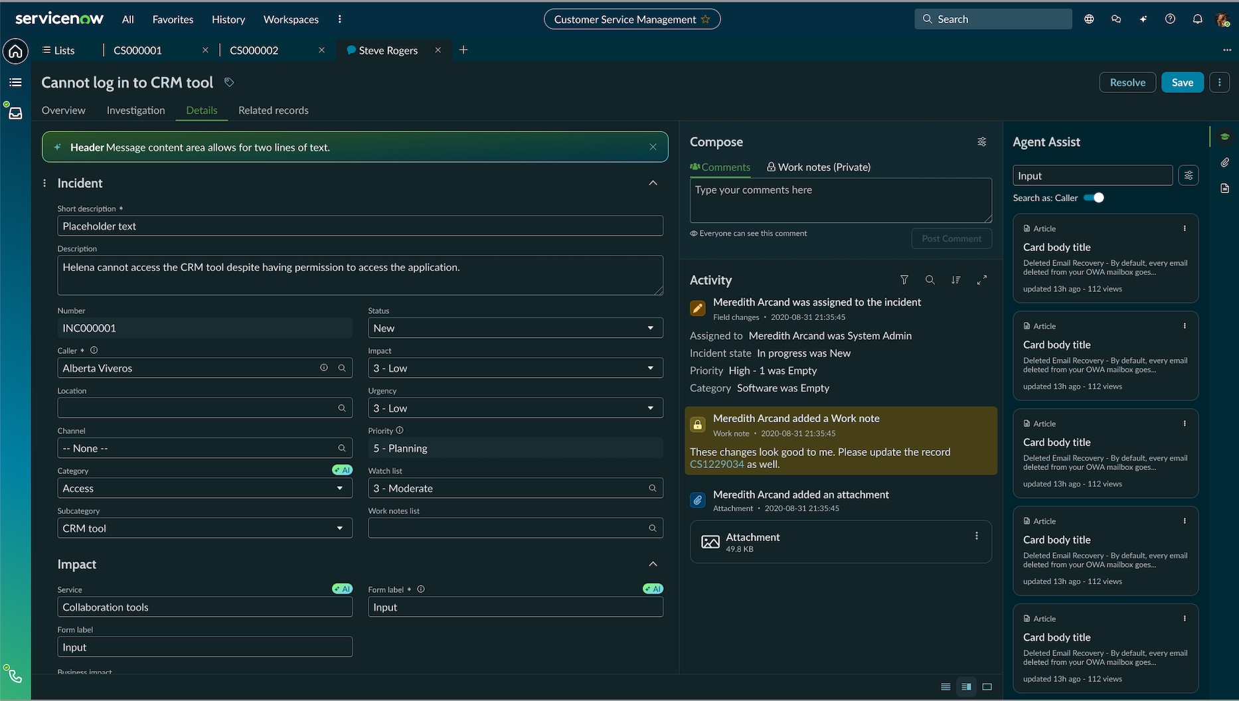Open the document icon in right rail
This screenshot has width=1239, height=701.
click(x=1224, y=189)
